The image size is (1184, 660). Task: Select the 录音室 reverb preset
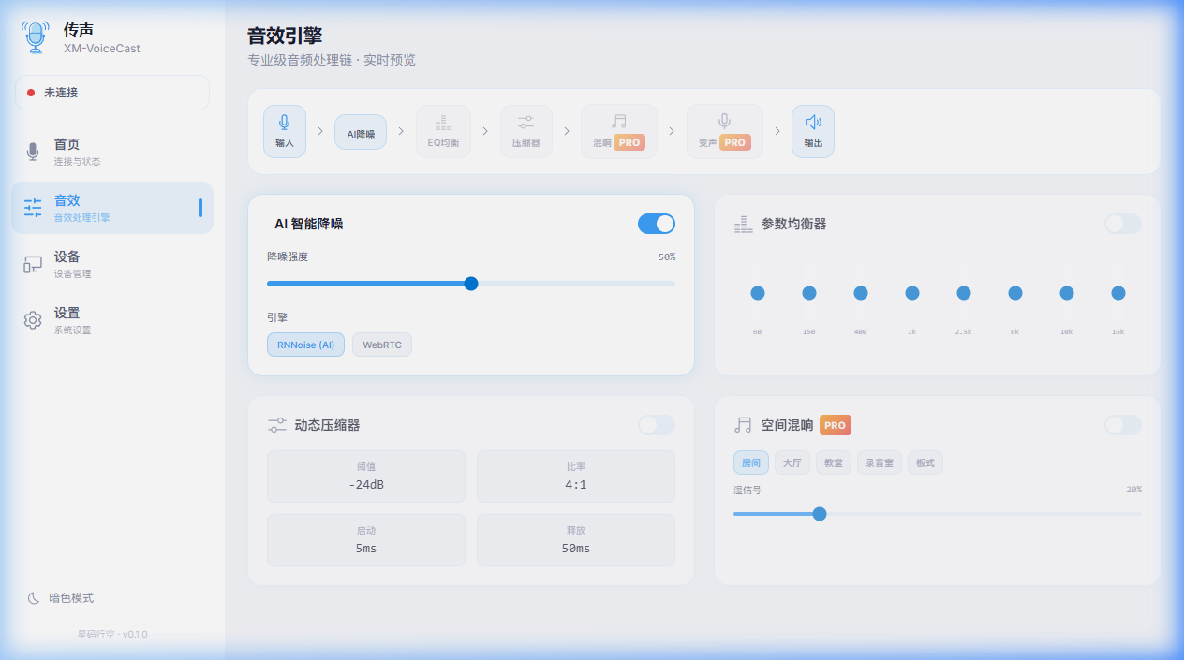tap(880, 462)
